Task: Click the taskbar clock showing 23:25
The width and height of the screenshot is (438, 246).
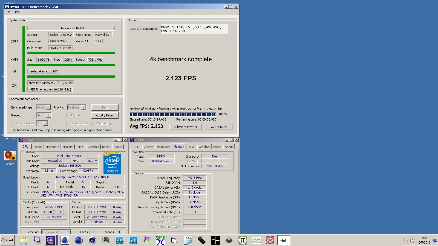Action: [x=424, y=240]
